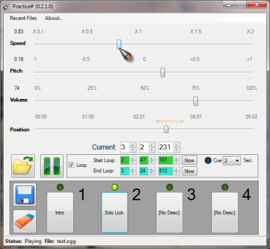Save presets using the floppy disk icon
Viewport: 270px width, 249px height.
(x=25, y=194)
